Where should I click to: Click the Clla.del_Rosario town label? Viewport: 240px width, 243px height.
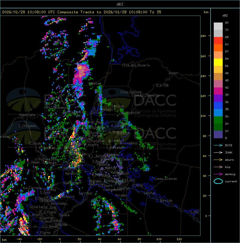coord(136,65)
